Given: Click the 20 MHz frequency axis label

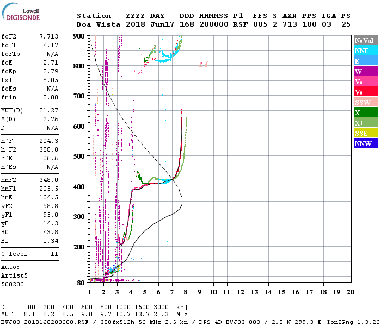Looking at the screenshot, I should point(351,292).
